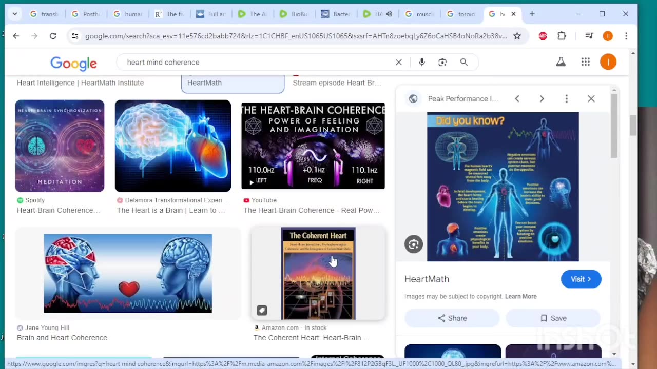The height and width of the screenshot is (369, 657).
Task: Open The Coherent Heart Amazon result
Action: pos(311,338)
